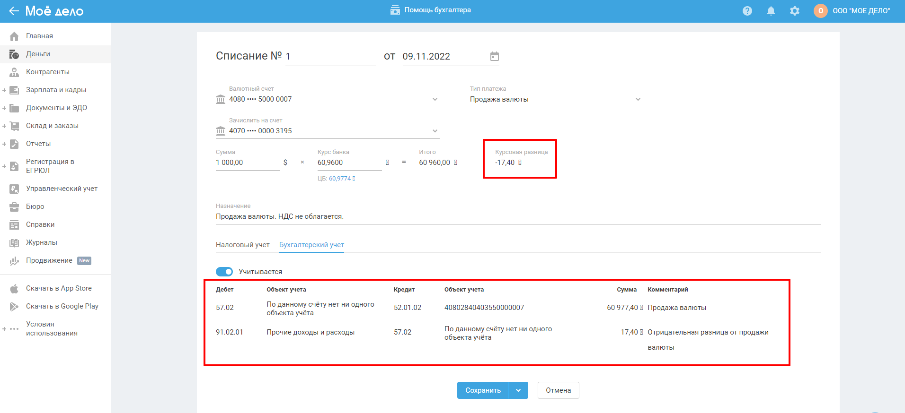
Task: Click the Отмена button
Action: 559,390
